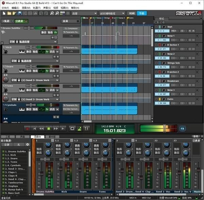This screenshot has height=200, width=204.
Task: Open piano keyboard icon on Kick track
Action: click(x=22, y=52)
